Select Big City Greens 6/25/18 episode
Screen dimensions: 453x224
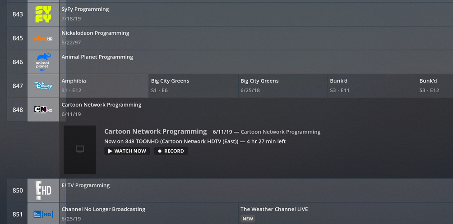(x=282, y=86)
